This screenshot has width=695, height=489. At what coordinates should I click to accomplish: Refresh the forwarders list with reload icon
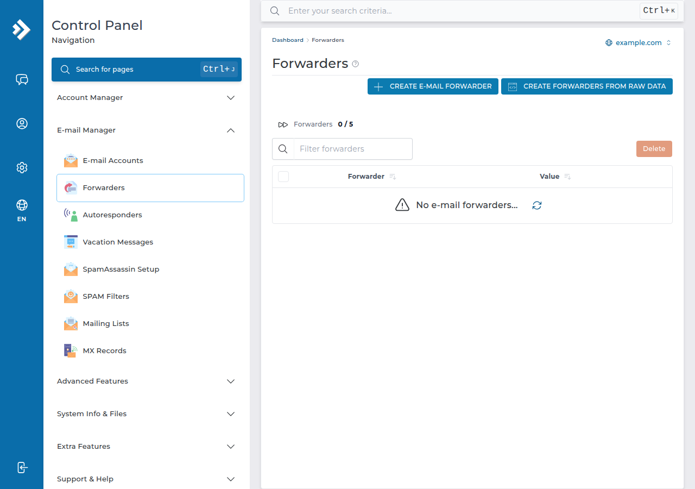click(x=537, y=205)
